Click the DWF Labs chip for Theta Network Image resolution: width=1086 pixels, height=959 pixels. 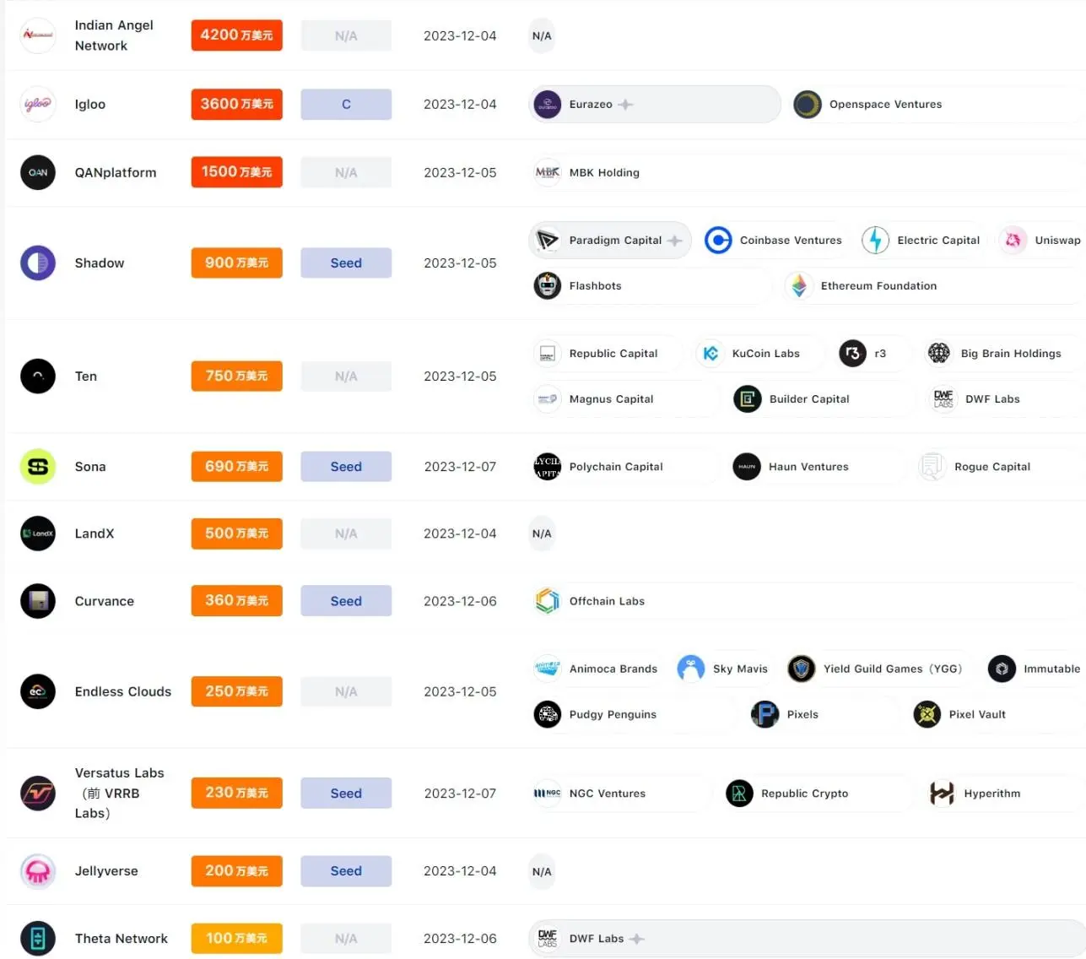tap(596, 939)
